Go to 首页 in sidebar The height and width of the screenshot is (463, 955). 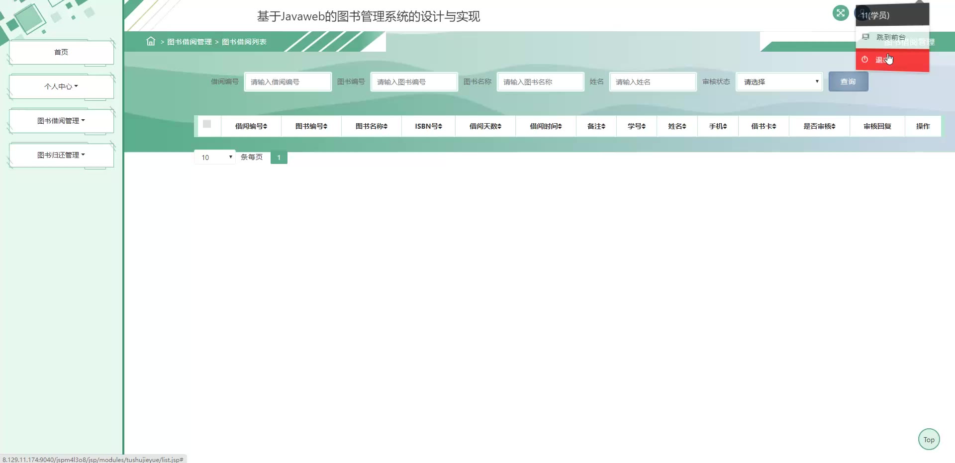tap(61, 52)
